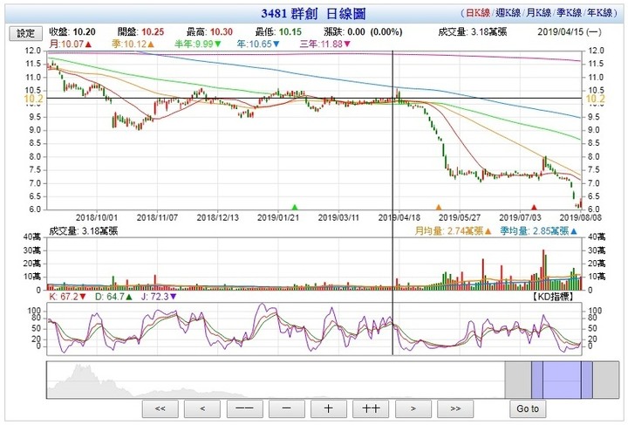
Task: Click the date 2019/04/15 (一) text
Action: (x=569, y=32)
